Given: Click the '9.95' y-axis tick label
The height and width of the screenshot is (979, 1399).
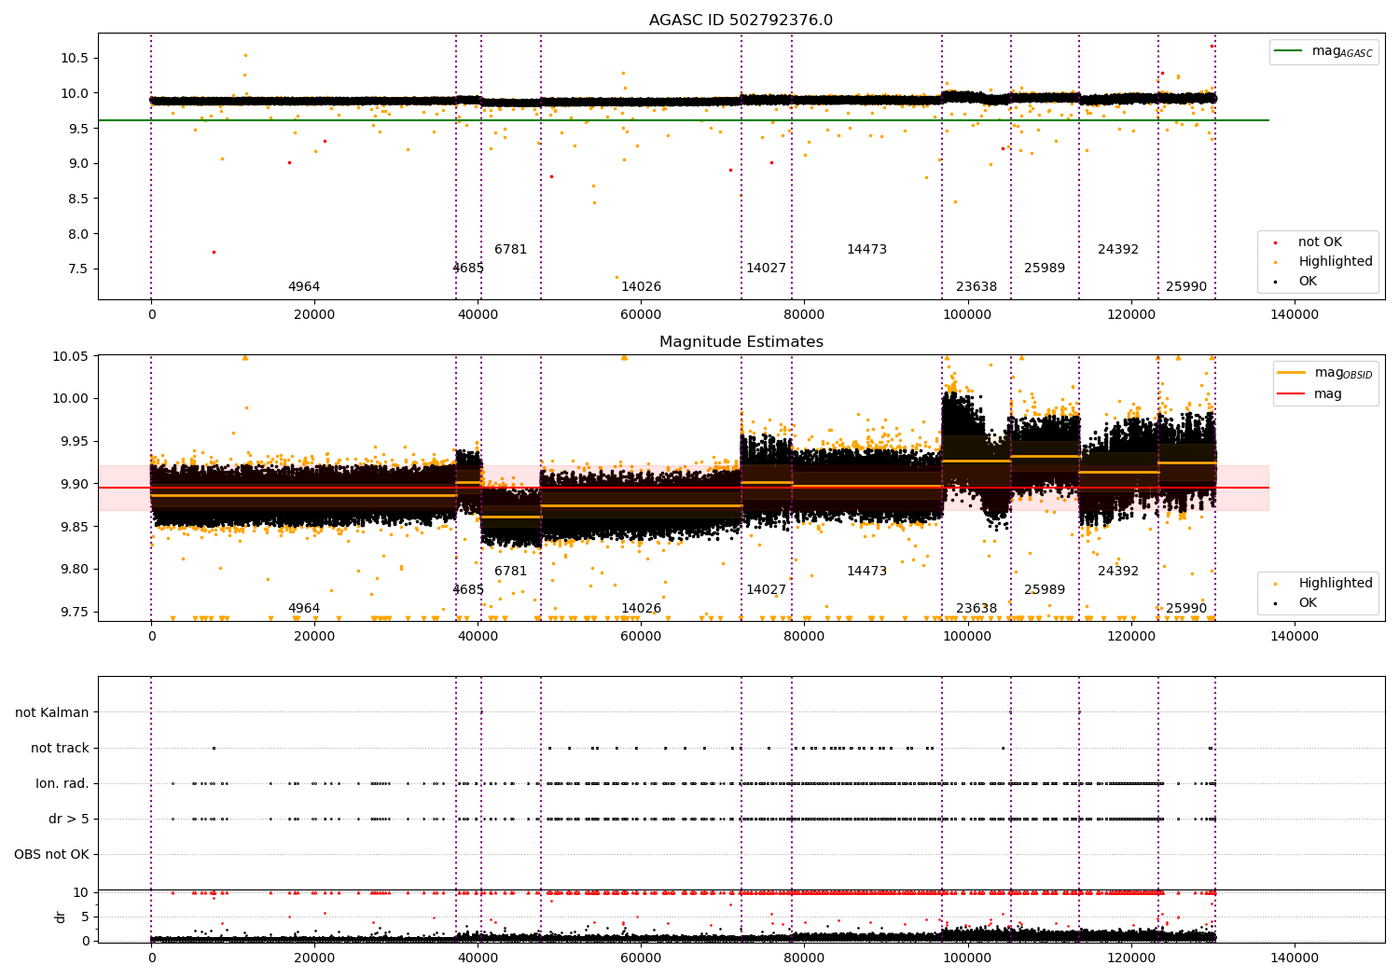Looking at the screenshot, I should [x=74, y=442].
